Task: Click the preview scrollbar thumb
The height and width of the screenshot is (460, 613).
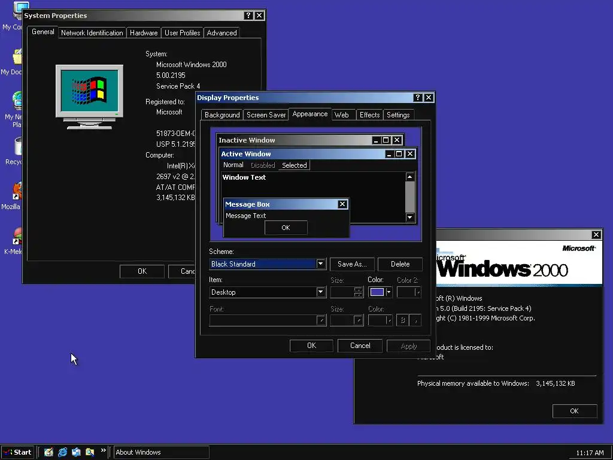Action: [x=409, y=197]
